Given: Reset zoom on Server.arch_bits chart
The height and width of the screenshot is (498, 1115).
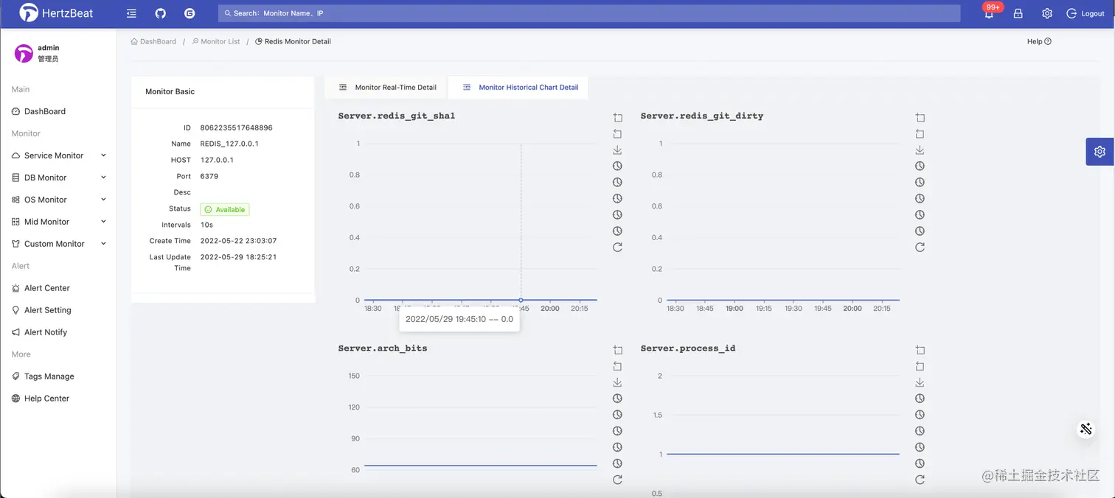Looking at the screenshot, I should [x=618, y=367].
